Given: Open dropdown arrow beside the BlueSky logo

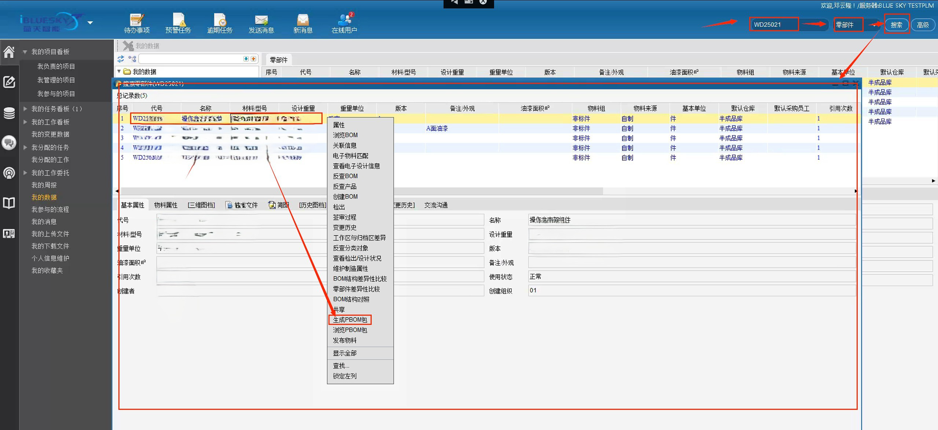Looking at the screenshot, I should pos(90,23).
